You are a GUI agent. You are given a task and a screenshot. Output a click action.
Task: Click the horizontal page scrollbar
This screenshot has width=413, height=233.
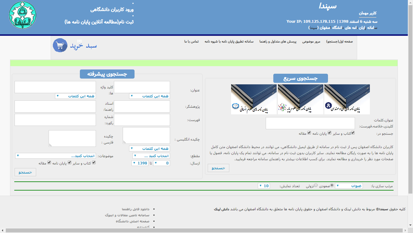[x=204, y=231]
